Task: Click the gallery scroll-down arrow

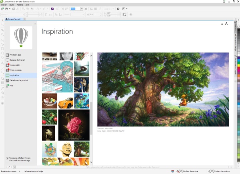Action: tap(91, 162)
